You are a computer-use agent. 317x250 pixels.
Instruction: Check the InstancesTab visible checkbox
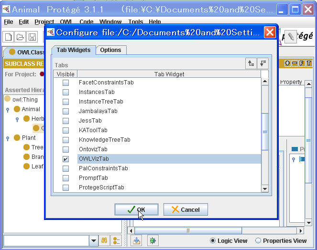point(66,92)
